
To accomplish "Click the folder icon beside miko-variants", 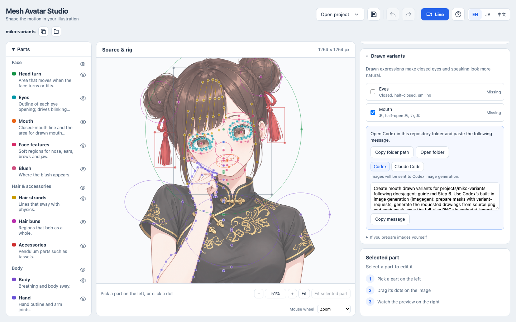I will tap(56, 31).
